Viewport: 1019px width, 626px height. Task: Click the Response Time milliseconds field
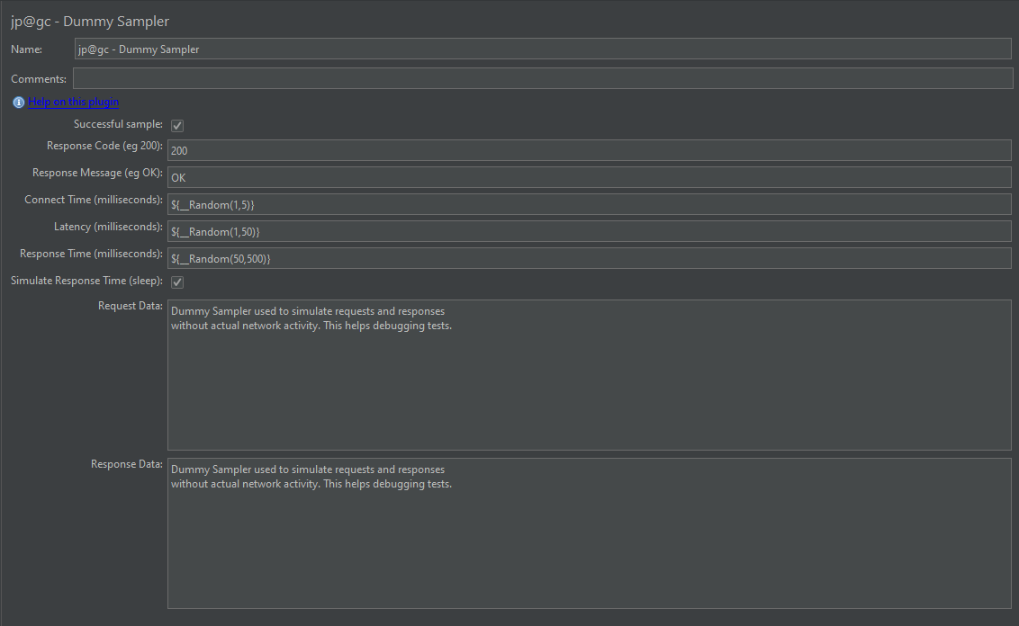[589, 258]
